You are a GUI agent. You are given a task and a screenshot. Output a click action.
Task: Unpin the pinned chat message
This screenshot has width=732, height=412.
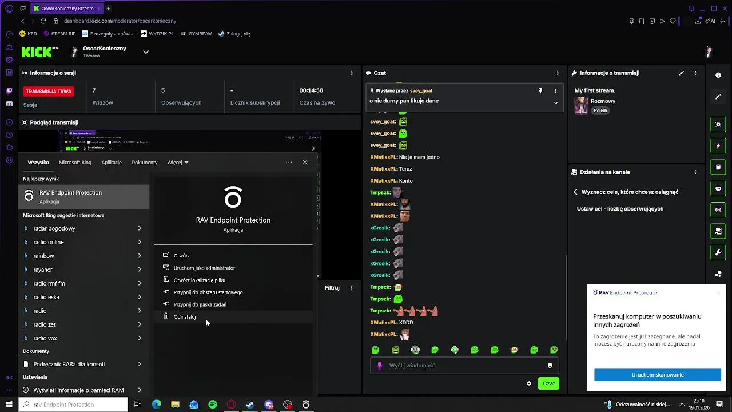[x=540, y=91]
